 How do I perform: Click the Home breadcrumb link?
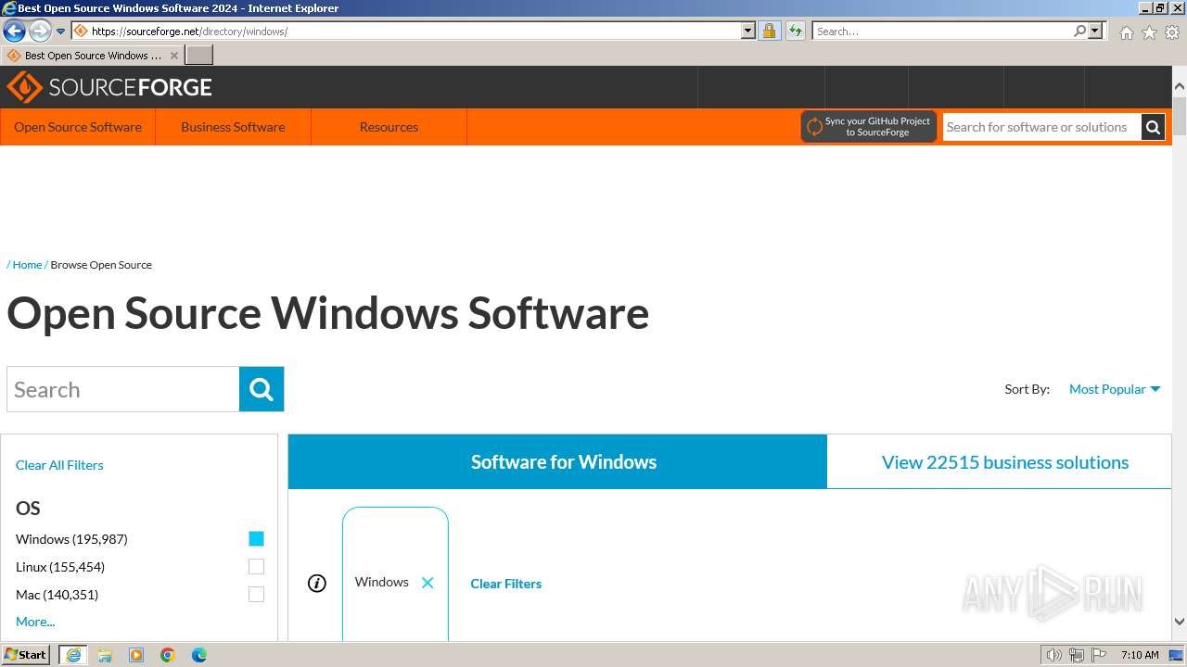[27, 265]
